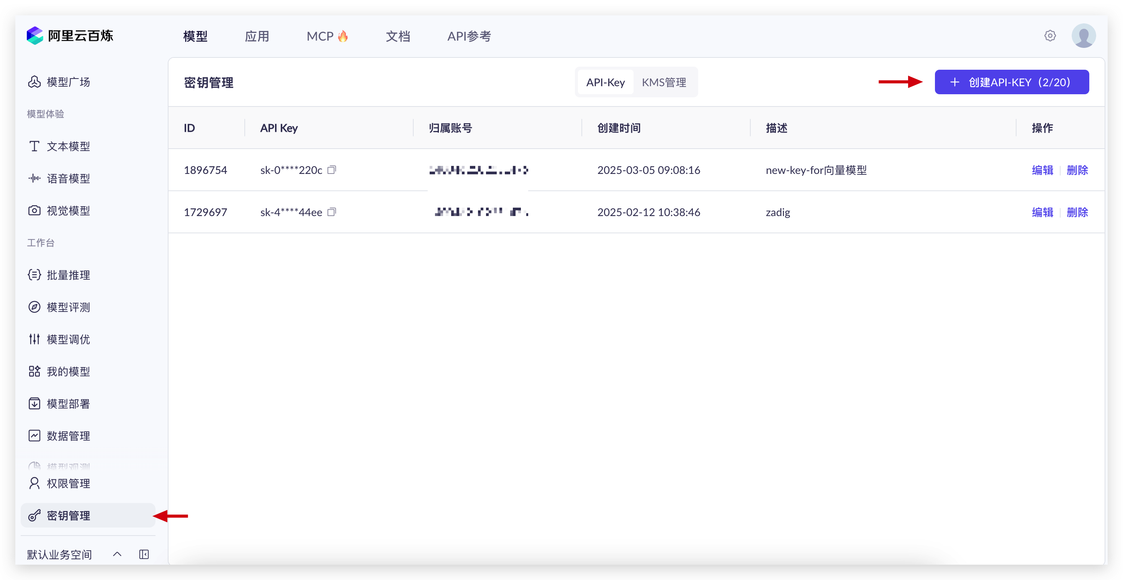Open 批量推理 from the workspace menu

[68, 275]
